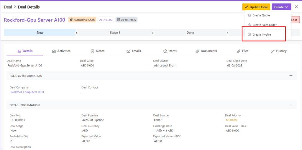Screen dimensions: 302x150
Task: Choose Create Invoice menu entry
Action: [261, 35]
